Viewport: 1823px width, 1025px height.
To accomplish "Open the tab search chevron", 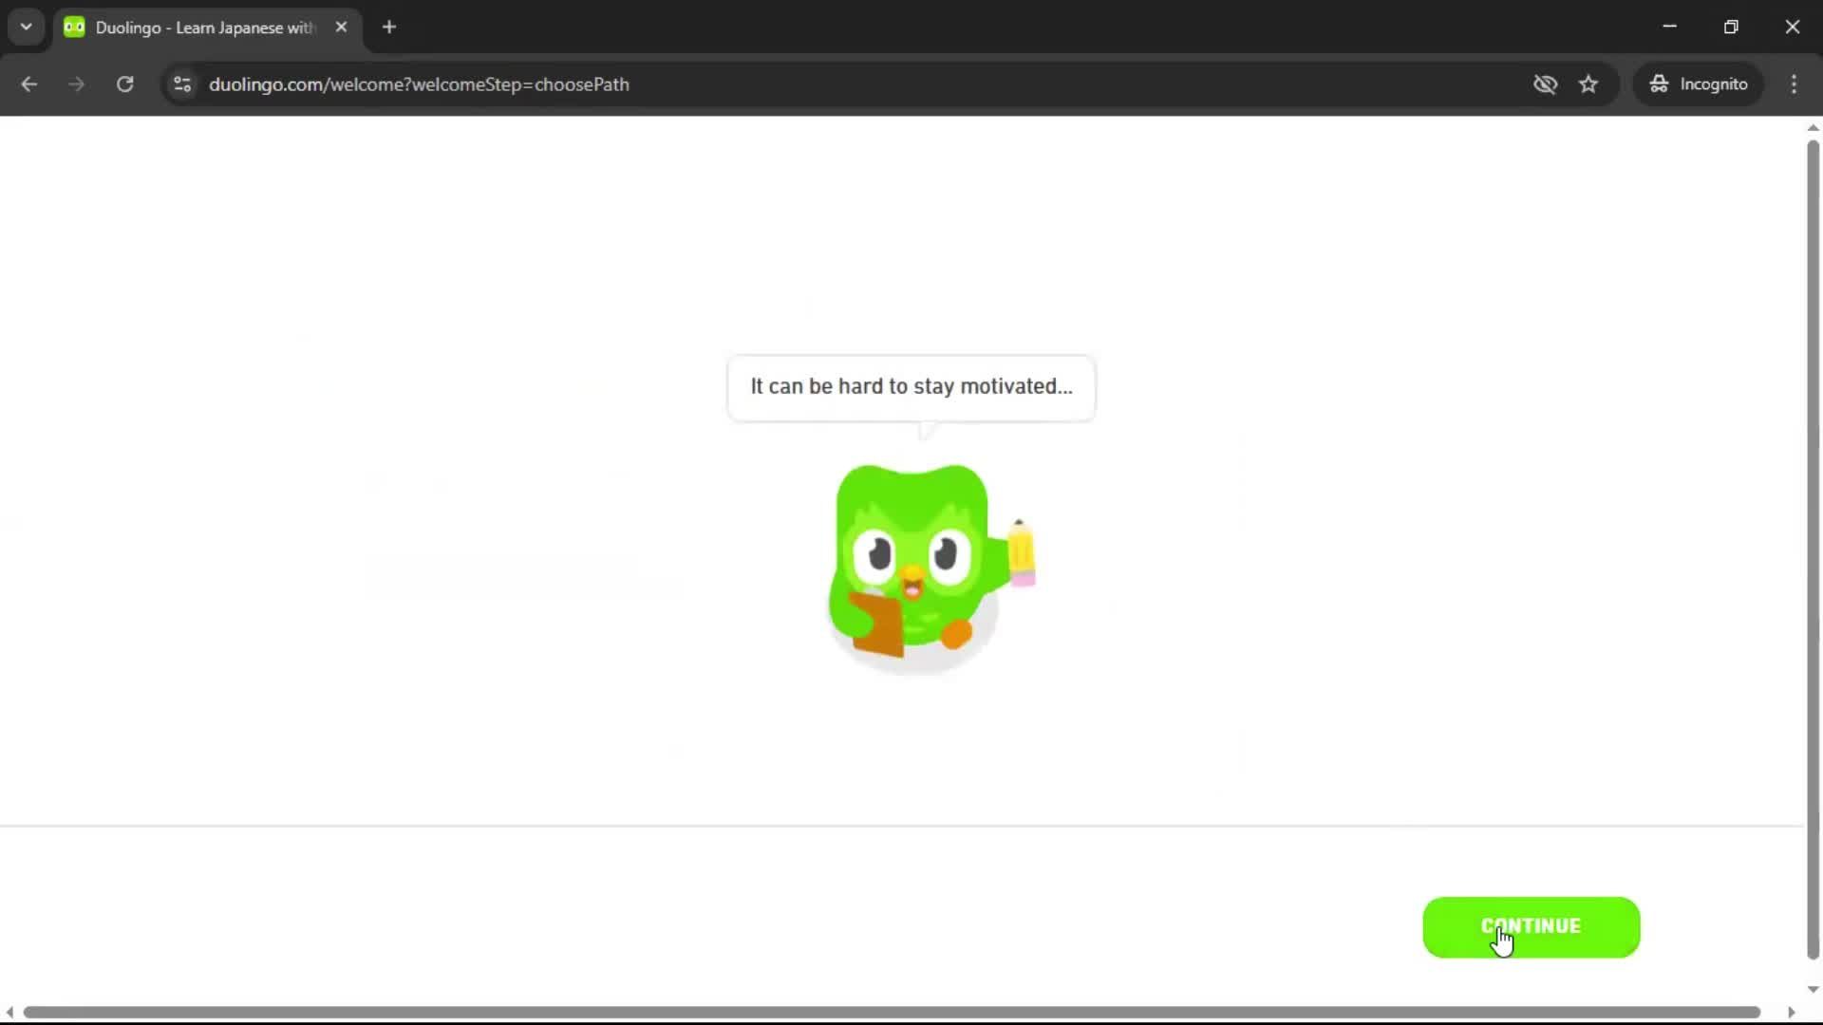I will [26, 27].
